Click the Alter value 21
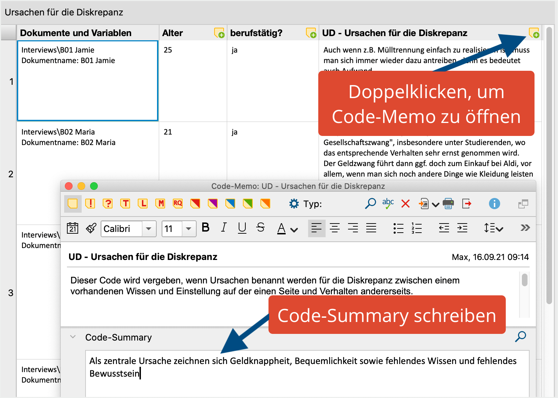The width and height of the screenshot is (558, 398). [x=168, y=132]
